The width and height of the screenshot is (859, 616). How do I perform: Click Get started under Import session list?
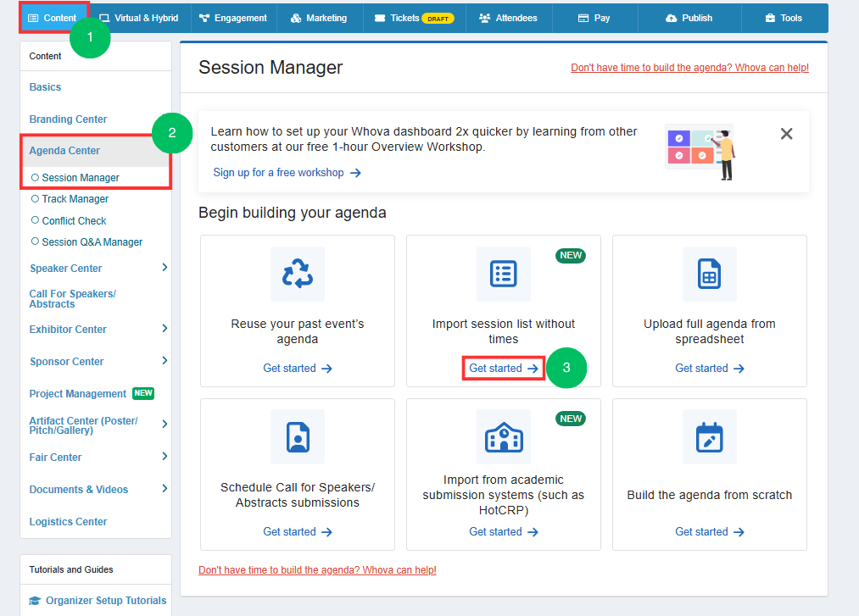504,368
